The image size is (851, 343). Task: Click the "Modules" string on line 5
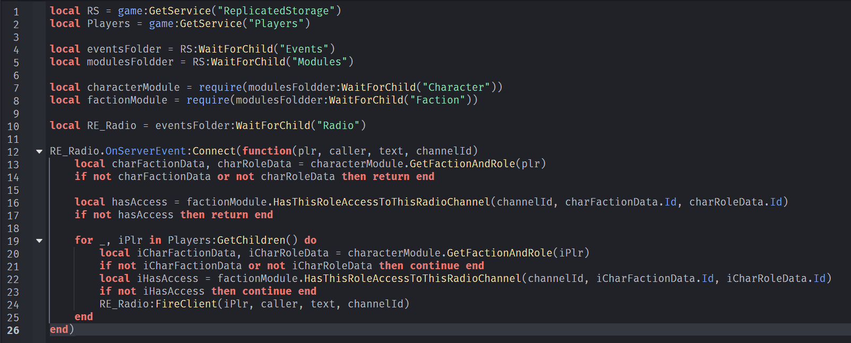tap(320, 62)
